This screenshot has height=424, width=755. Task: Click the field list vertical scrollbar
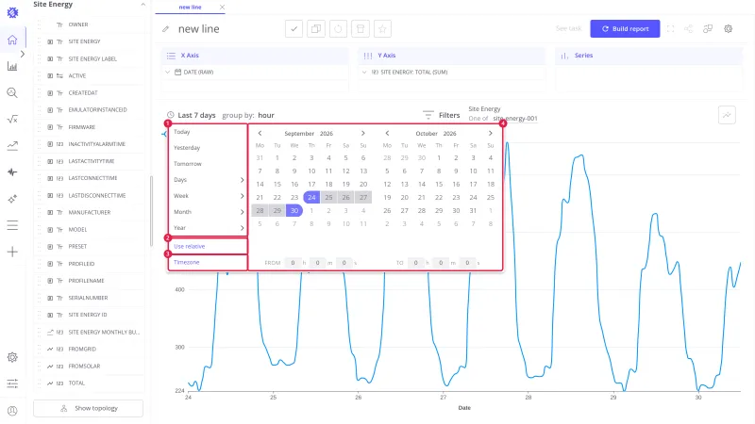(151, 210)
